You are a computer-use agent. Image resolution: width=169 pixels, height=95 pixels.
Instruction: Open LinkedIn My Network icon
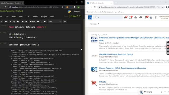(x=131, y=17)
